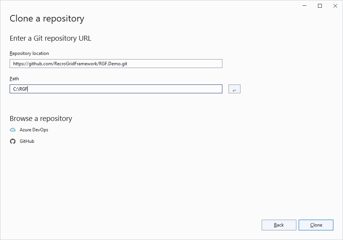Click the Azure DevOps cloud icon
This screenshot has width=343, height=240.
(13, 130)
